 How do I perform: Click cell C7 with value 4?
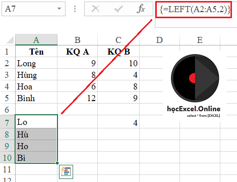tap(118, 122)
